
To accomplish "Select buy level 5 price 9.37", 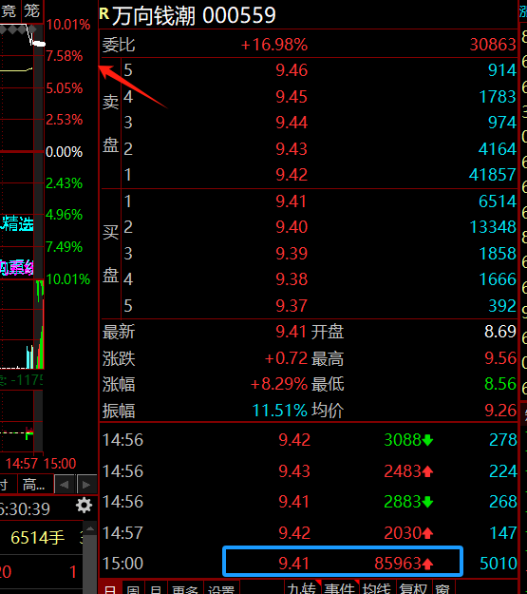I will [x=292, y=306].
